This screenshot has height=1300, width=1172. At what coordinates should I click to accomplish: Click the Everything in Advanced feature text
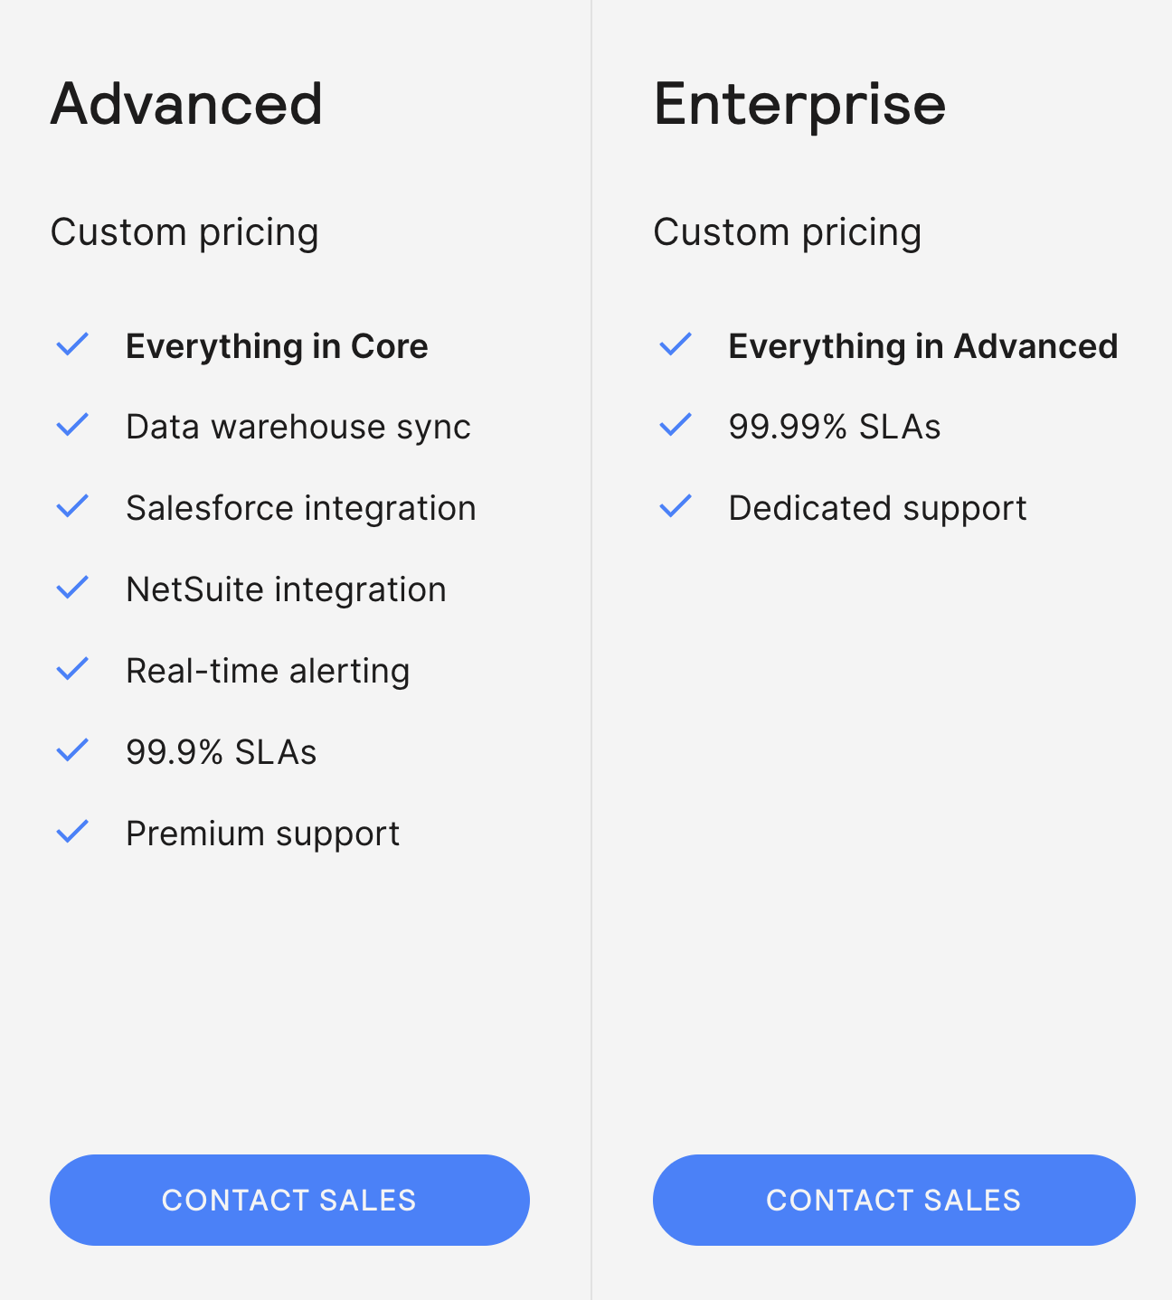(922, 346)
